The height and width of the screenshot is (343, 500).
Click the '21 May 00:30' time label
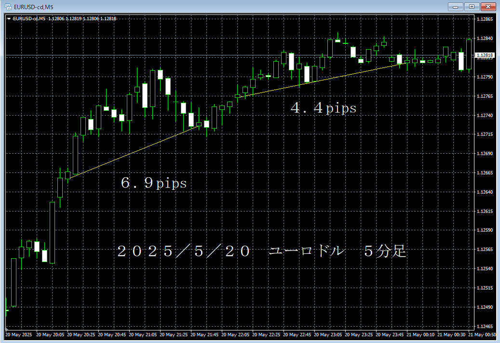[x=451, y=335]
